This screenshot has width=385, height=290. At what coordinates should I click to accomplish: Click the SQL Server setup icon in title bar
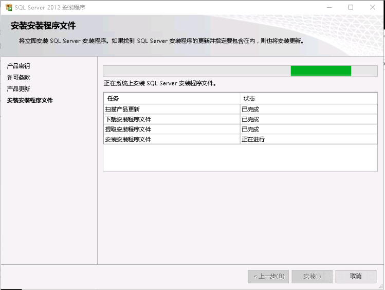[8, 7]
